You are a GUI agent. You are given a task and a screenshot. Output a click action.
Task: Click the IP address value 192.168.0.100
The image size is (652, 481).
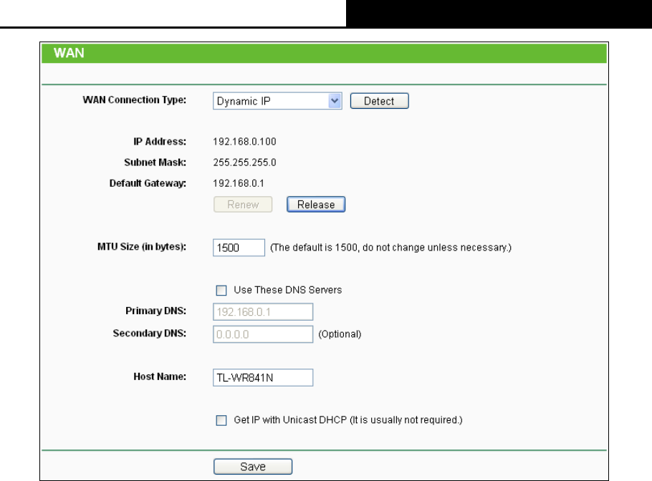(x=244, y=142)
